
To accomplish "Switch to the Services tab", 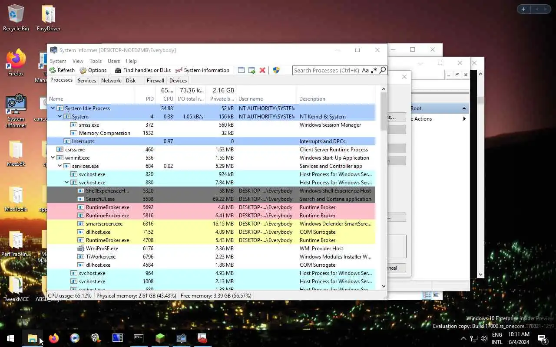I will pyautogui.click(x=86, y=81).
